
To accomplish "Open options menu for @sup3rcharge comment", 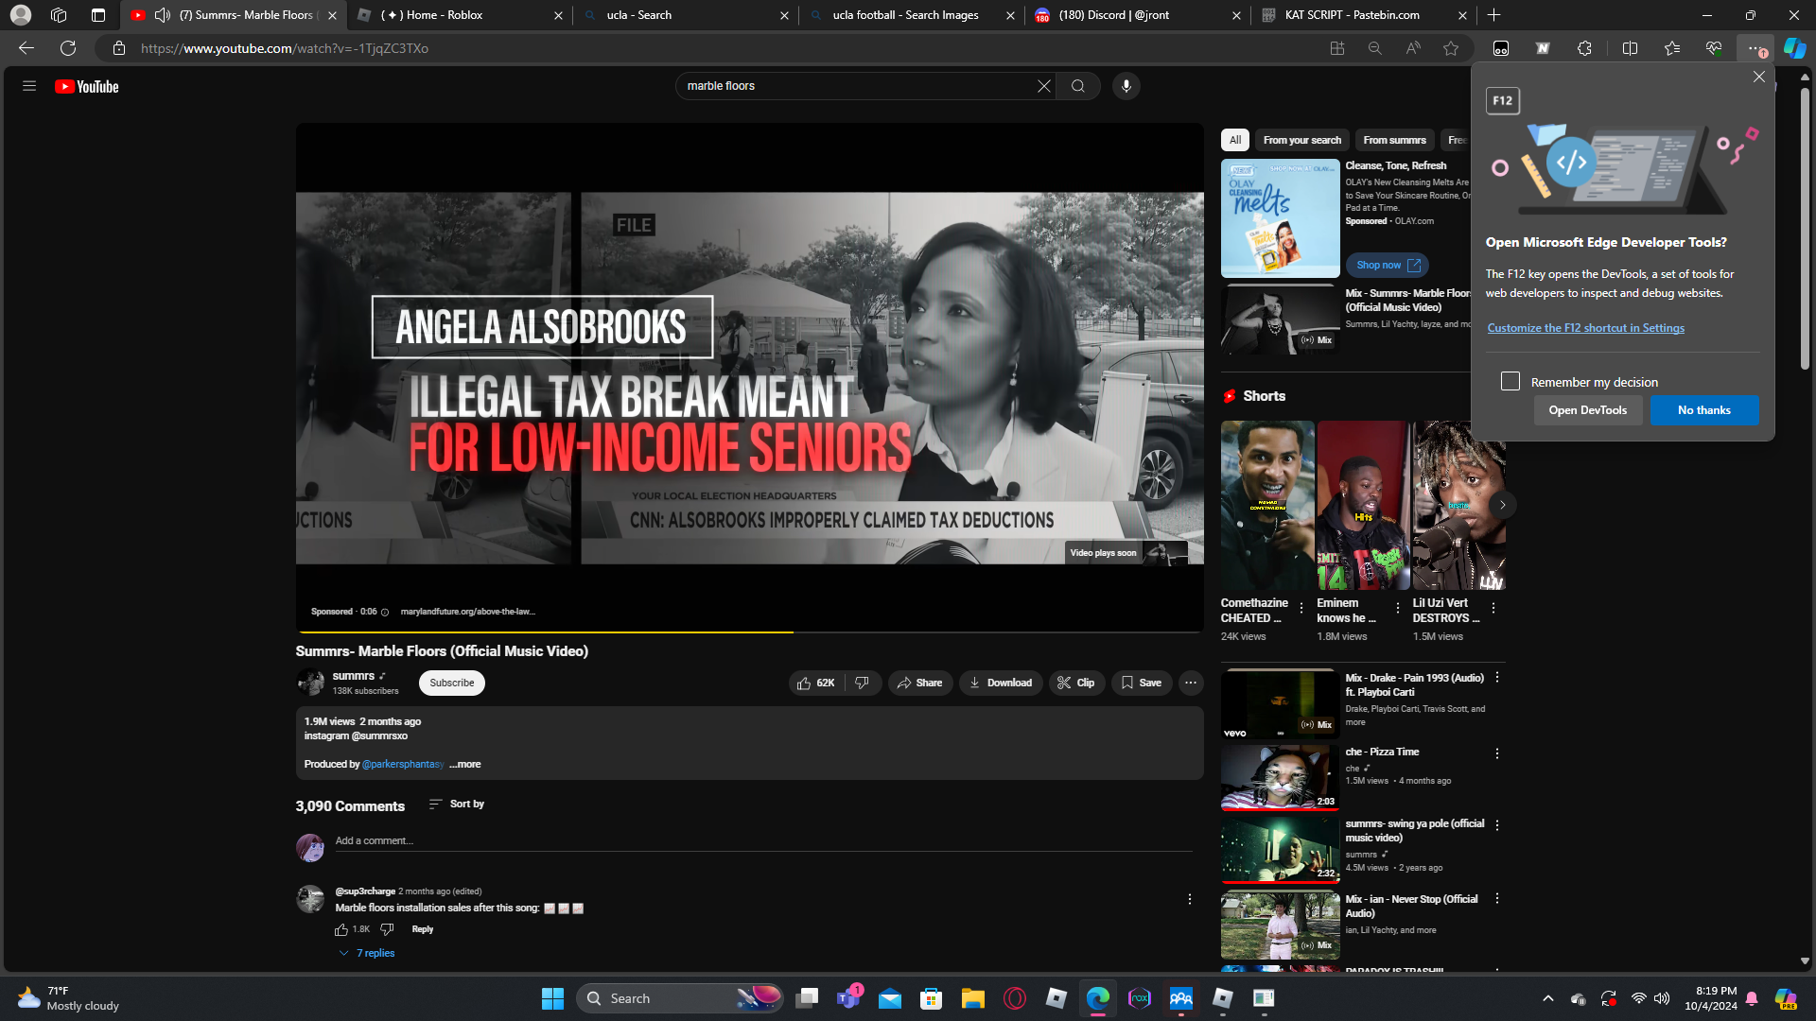I will 1190,899.
